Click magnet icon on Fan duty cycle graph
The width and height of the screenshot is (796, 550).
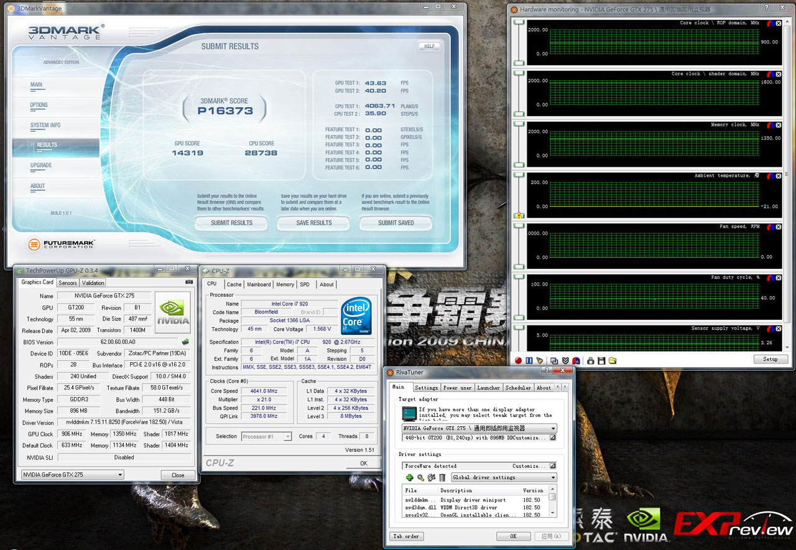coord(771,278)
